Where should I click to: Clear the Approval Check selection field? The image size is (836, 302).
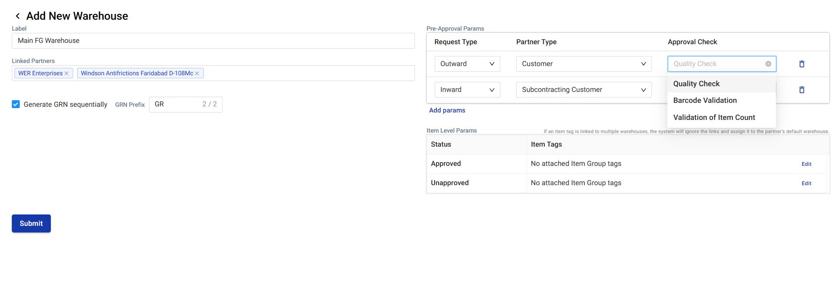tap(768, 64)
